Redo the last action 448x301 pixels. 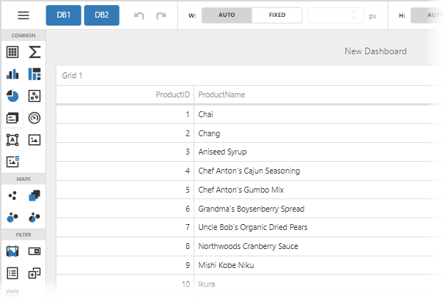(x=161, y=15)
